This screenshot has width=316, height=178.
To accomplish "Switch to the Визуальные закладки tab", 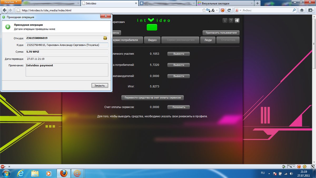I will pos(225,3).
